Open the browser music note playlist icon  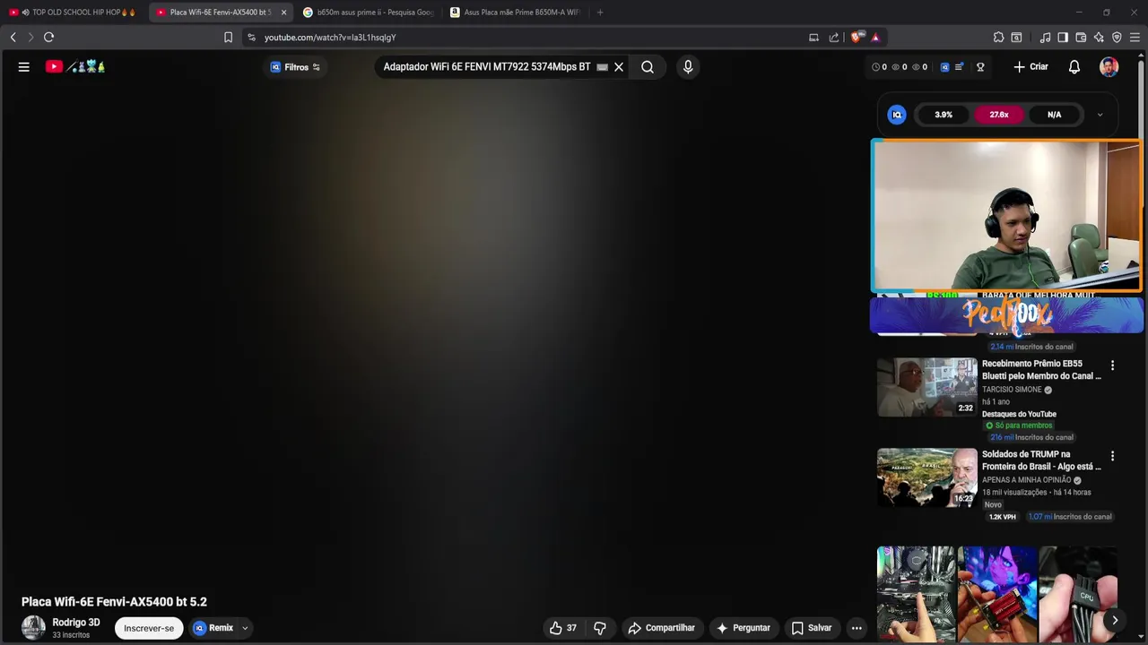(x=1045, y=38)
